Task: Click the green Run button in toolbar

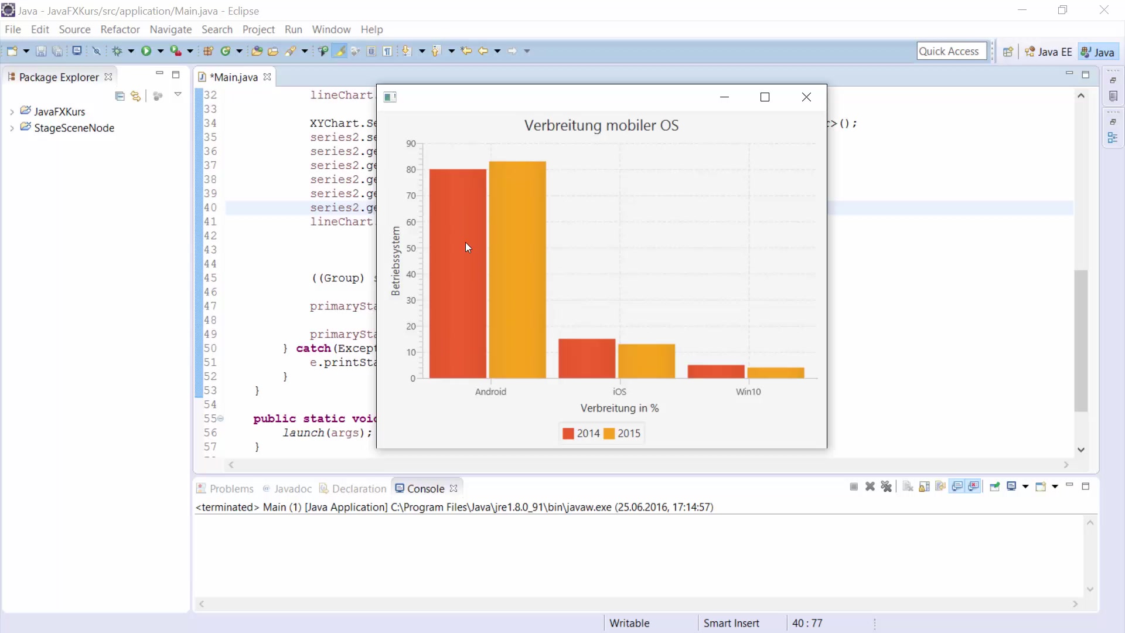Action: (146, 51)
